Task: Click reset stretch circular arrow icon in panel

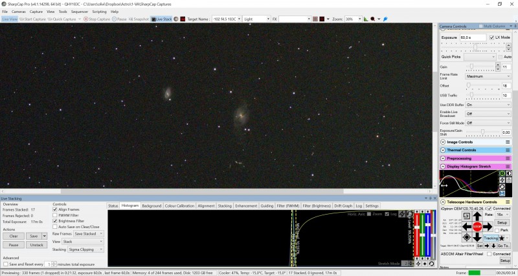Action: [502, 187]
